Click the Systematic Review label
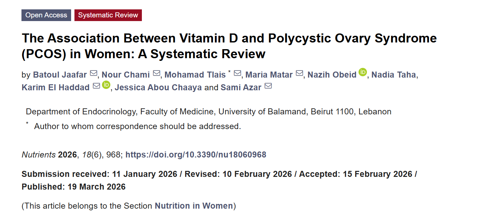The width and height of the screenshot is (489, 216). coord(108,15)
